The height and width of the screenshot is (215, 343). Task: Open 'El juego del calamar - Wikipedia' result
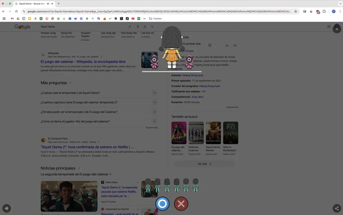83,62
